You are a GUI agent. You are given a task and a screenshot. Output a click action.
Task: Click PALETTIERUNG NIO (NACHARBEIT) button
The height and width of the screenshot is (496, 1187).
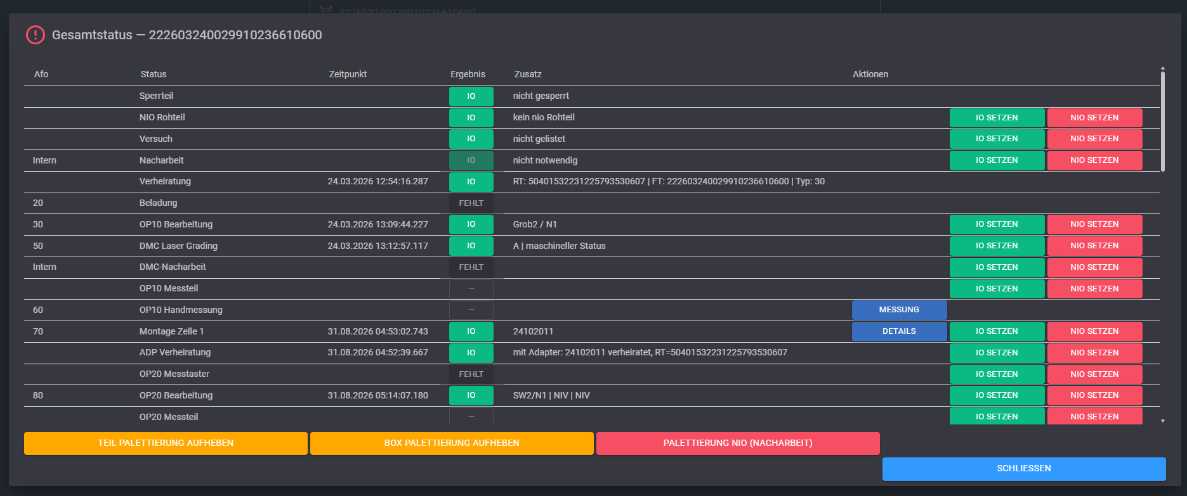pos(738,443)
